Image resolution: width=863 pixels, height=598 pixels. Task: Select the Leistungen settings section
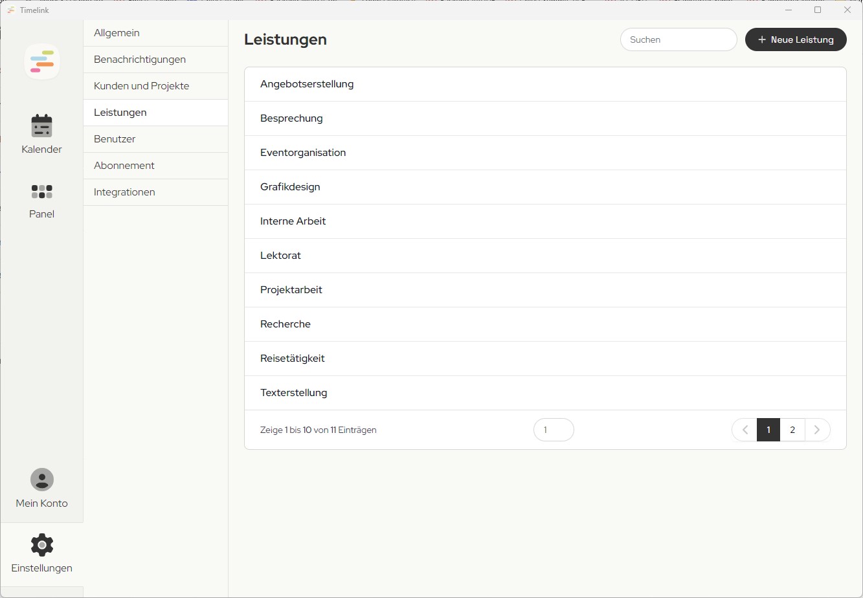coord(156,113)
